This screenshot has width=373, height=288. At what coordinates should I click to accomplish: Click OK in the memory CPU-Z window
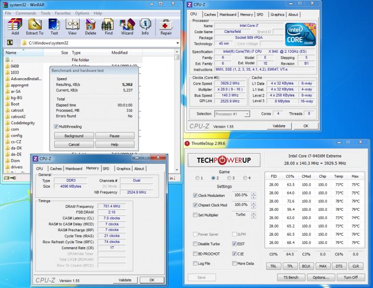[152, 280]
